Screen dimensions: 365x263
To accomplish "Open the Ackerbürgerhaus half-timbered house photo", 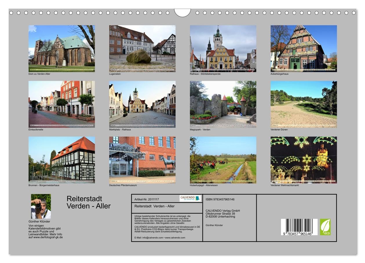I will pyautogui.click(x=304, y=48).
